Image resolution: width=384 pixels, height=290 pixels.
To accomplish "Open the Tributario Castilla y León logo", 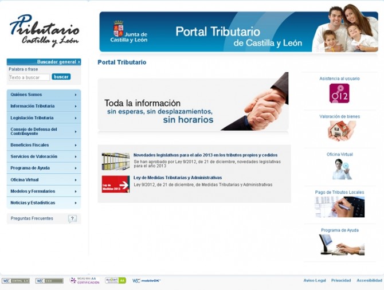I will [x=44, y=30].
